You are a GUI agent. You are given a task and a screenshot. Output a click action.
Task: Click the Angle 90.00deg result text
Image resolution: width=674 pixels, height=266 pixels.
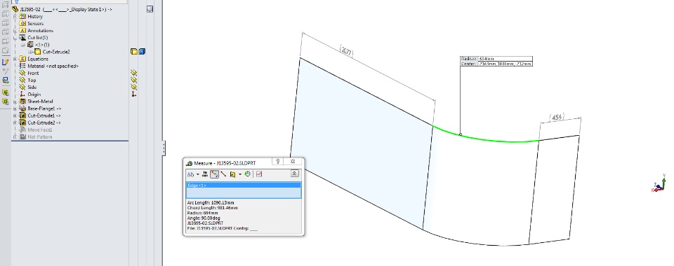[x=204, y=218]
